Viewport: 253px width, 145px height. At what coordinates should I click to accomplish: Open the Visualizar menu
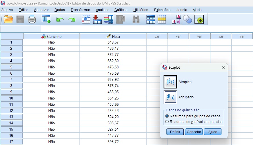tap(41, 10)
